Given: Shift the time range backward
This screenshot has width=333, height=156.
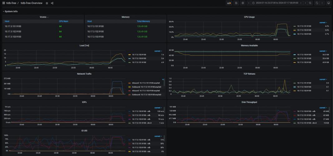Looking at the screenshot, I should click(249, 3).
